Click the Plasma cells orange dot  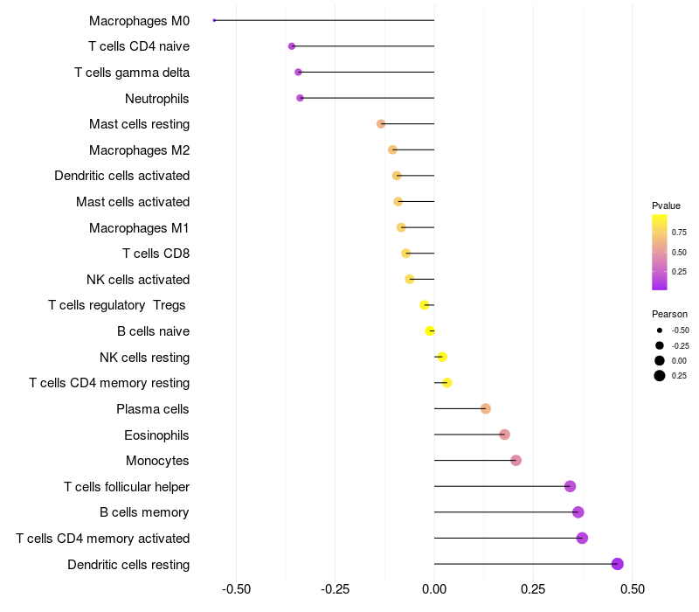tap(486, 408)
